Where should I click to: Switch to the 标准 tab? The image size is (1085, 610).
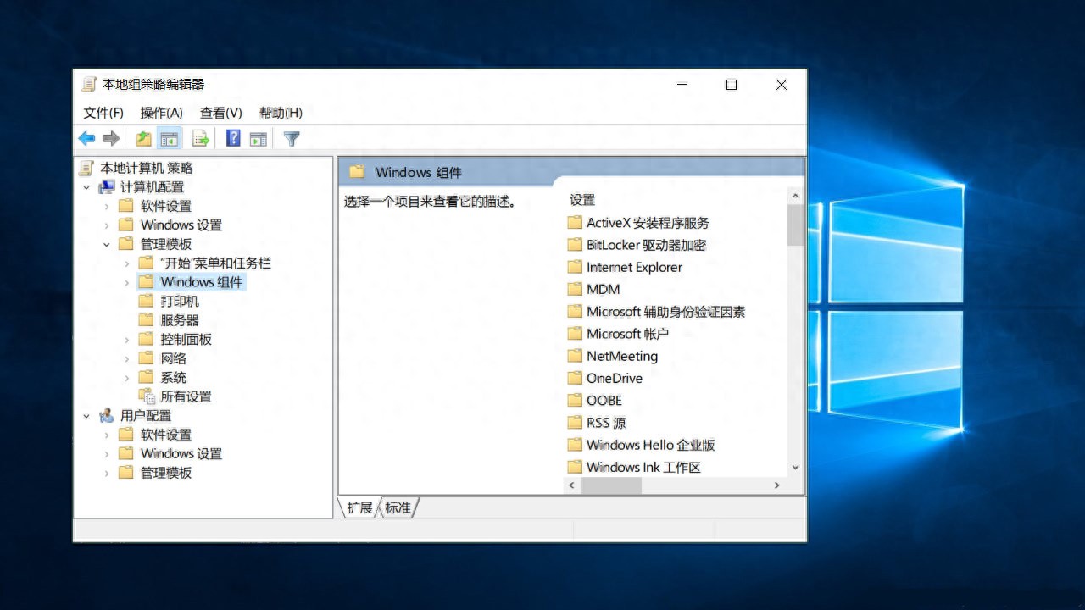click(398, 507)
